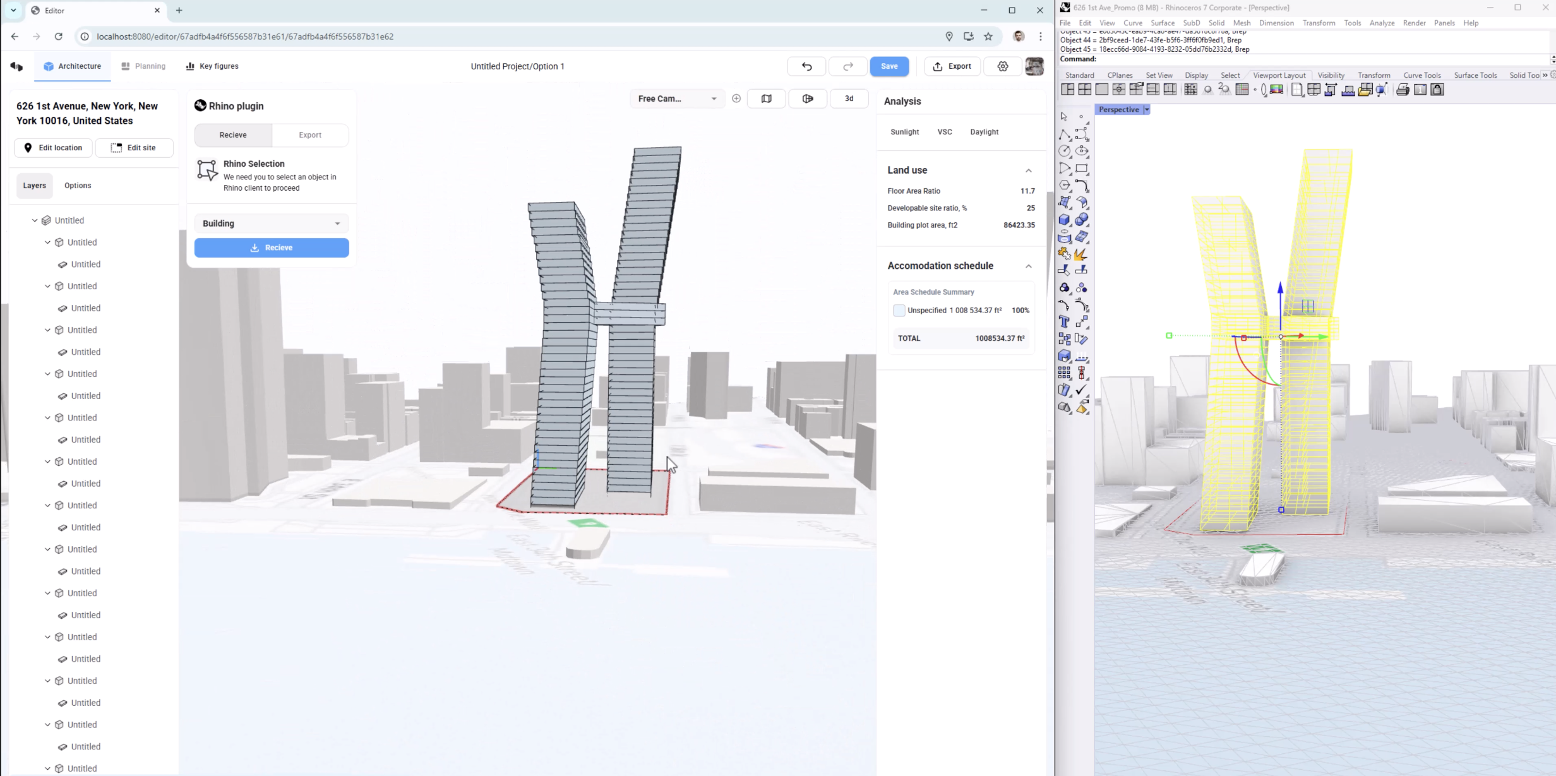
Task: Click the map view icon in editor viewport
Action: click(x=767, y=98)
